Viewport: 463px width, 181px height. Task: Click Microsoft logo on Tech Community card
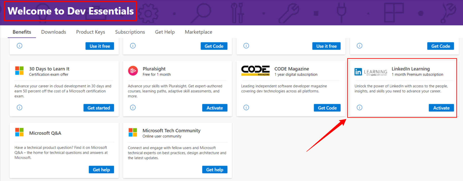tap(133, 132)
